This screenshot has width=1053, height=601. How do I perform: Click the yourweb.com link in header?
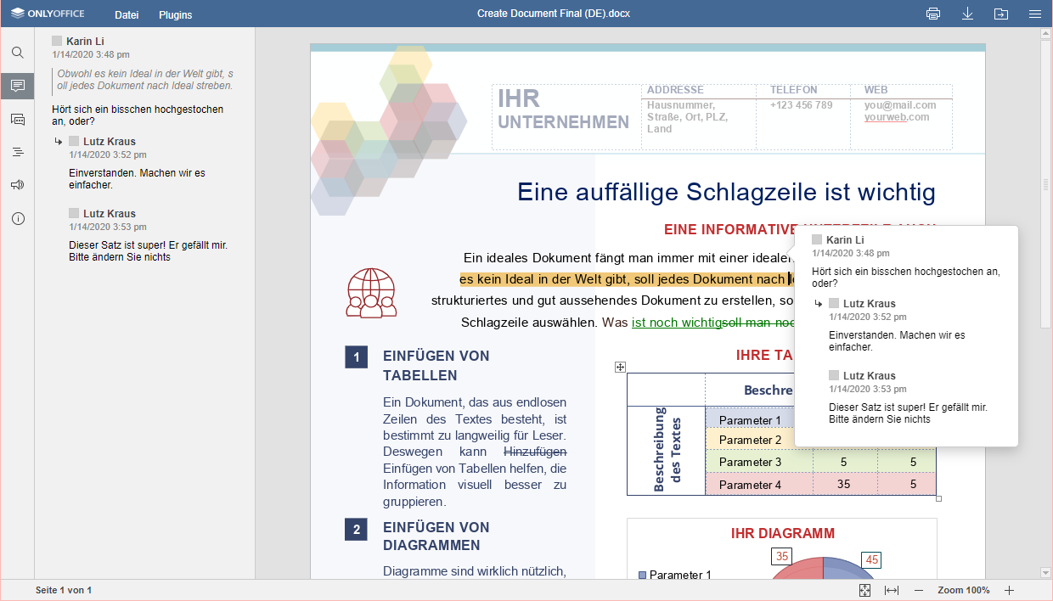(897, 117)
